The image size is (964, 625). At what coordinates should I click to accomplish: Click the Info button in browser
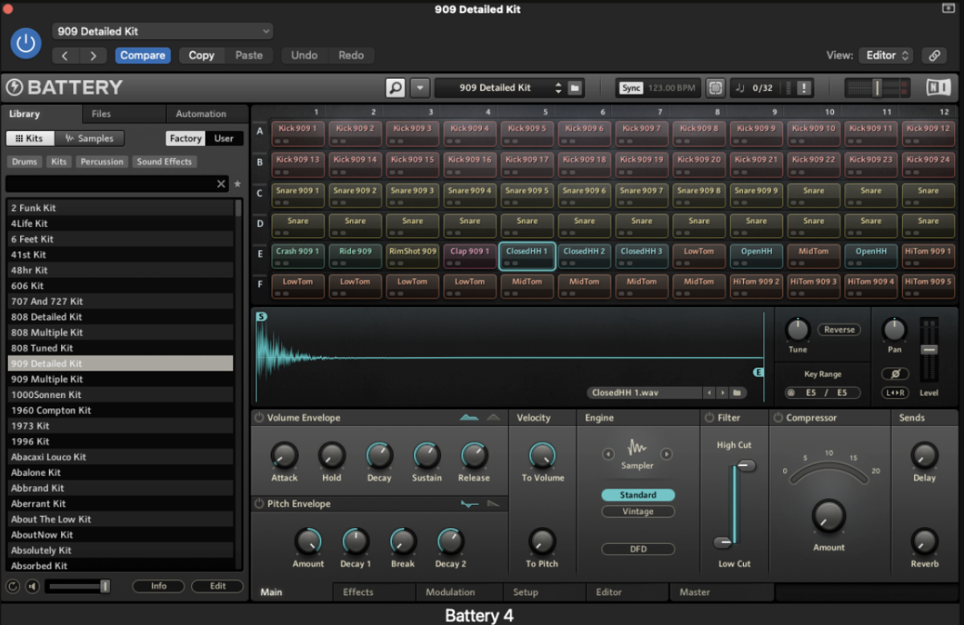coord(159,586)
